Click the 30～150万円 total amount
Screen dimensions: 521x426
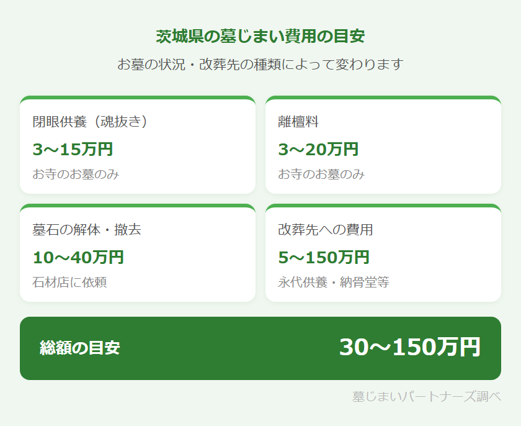[409, 347]
